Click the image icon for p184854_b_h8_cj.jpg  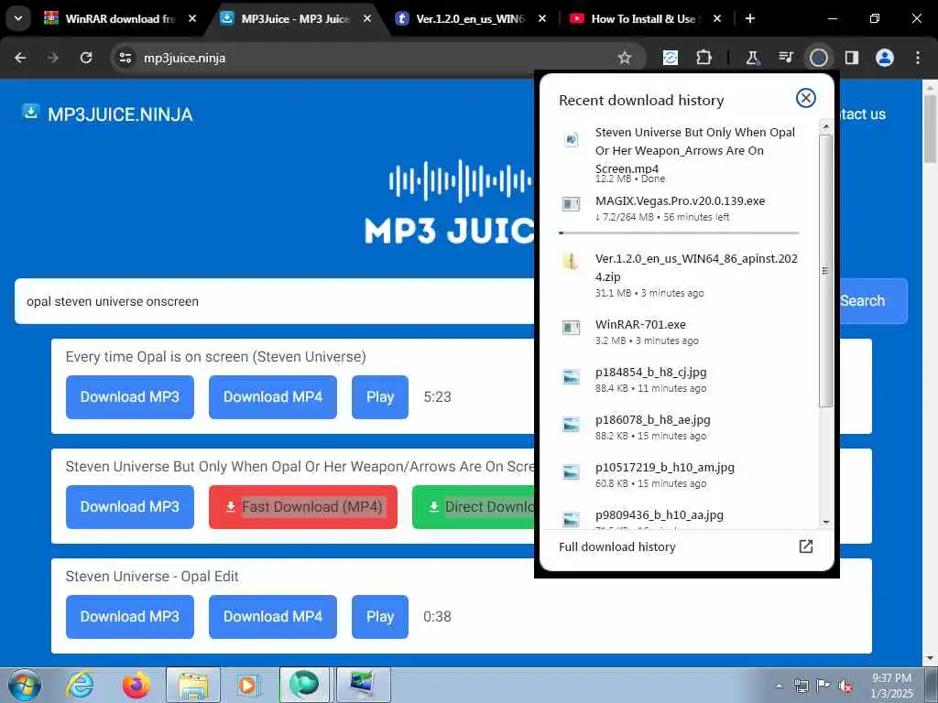pos(572,376)
